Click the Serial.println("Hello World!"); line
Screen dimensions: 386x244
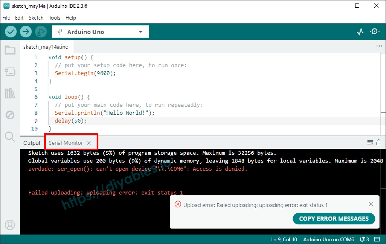tap(105, 113)
